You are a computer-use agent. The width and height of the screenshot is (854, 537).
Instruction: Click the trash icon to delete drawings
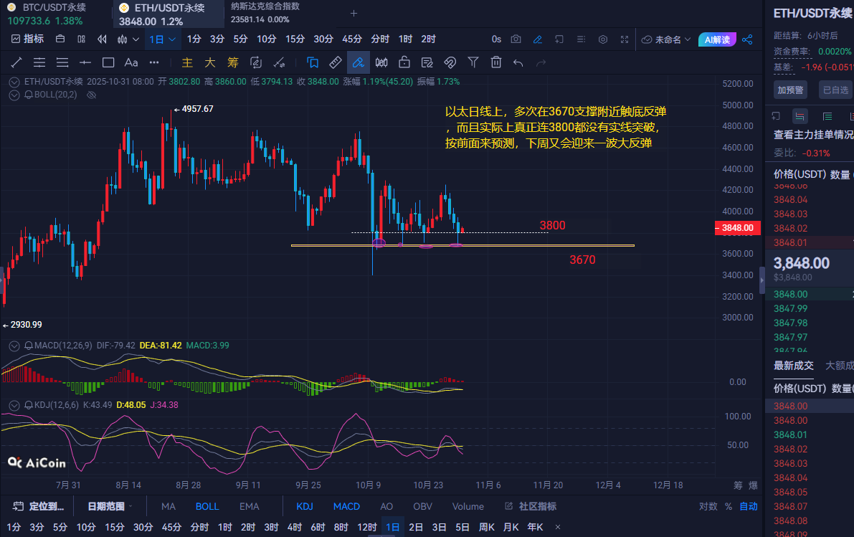[x=495, y=62]
